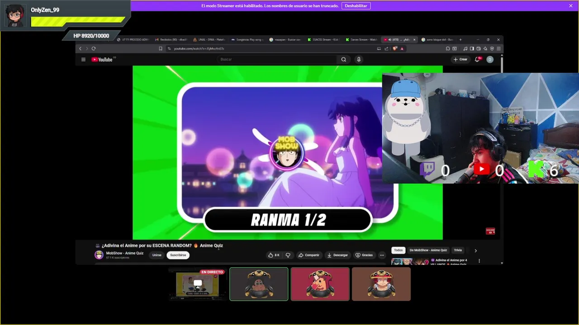The image size is (579, 325).
Task: Open options for the suggested villanos video
Action: (479, 261)
